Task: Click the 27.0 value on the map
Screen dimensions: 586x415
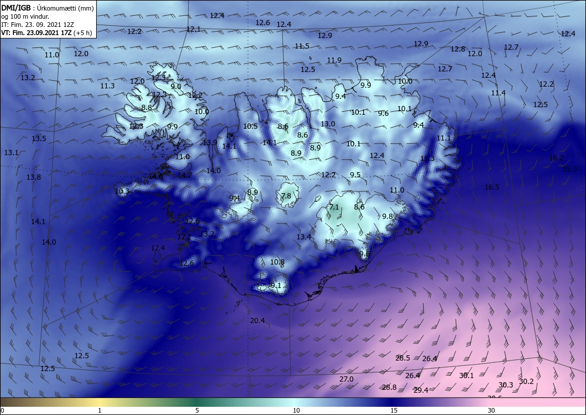Action: click(346, 379)
